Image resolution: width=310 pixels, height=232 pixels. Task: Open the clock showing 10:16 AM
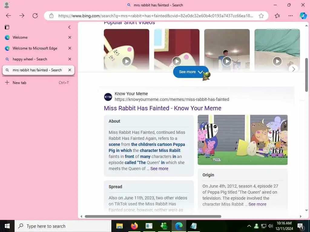pos(284,226)
